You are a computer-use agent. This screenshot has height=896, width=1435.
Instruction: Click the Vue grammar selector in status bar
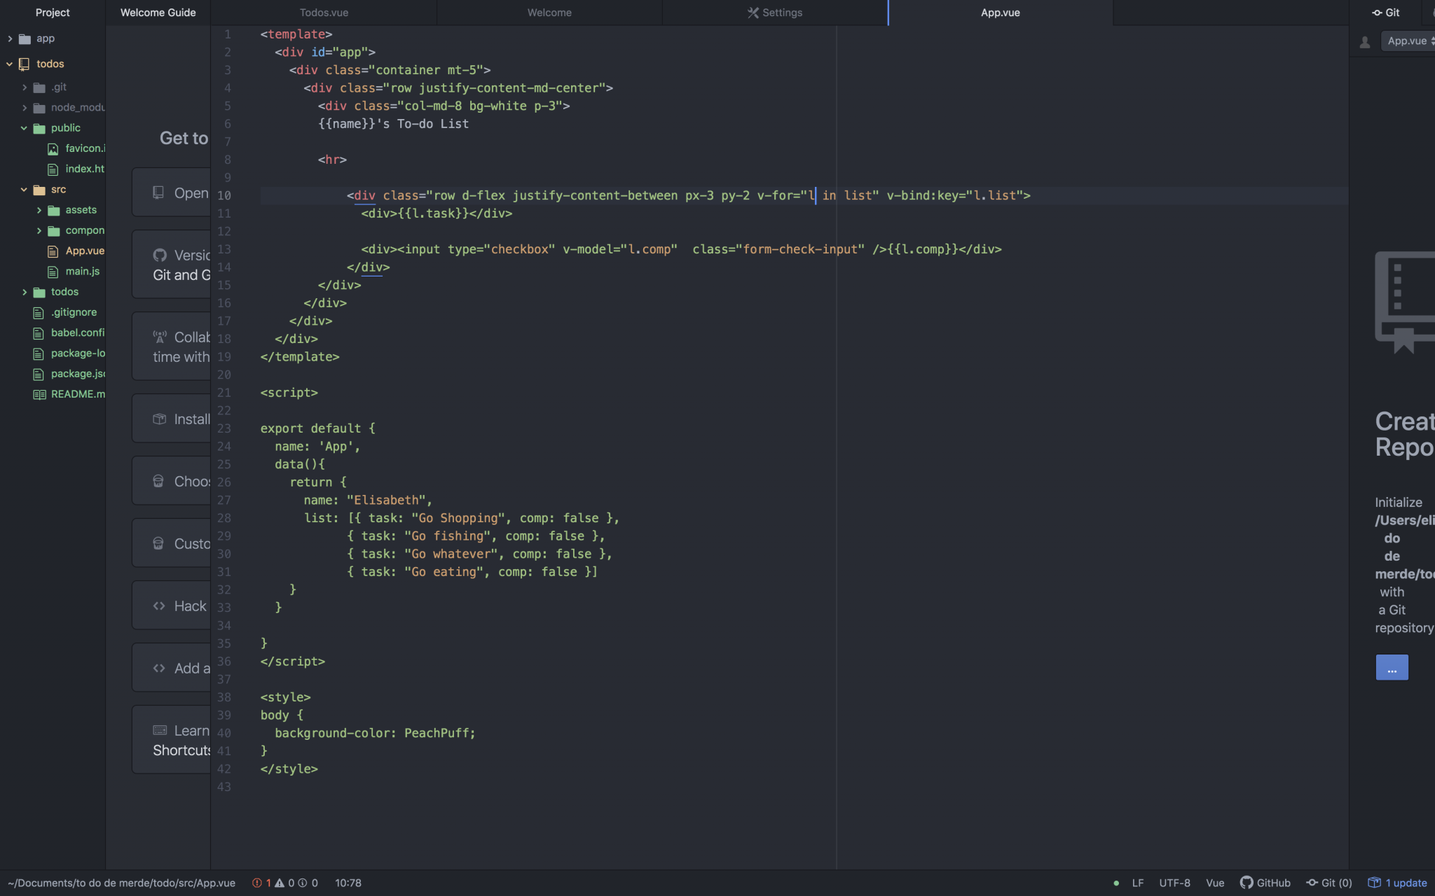pyautogui.click(x=1215, y=883)
